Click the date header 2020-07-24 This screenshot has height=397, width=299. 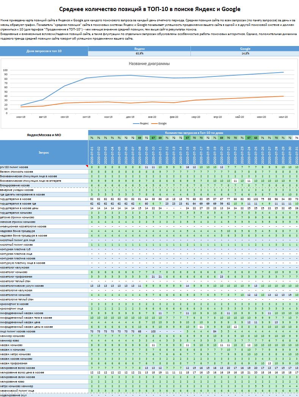click(x=249, y=152)
